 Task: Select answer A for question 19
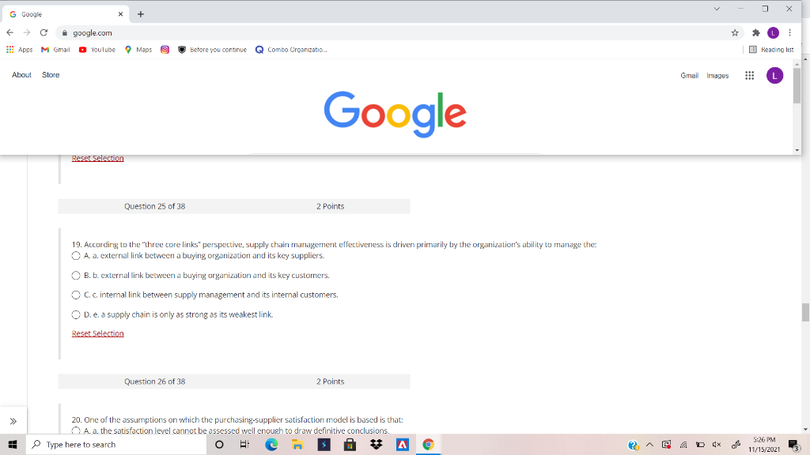click(75, 255)
